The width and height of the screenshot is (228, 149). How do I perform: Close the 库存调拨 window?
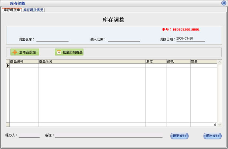tap(224, 3)
